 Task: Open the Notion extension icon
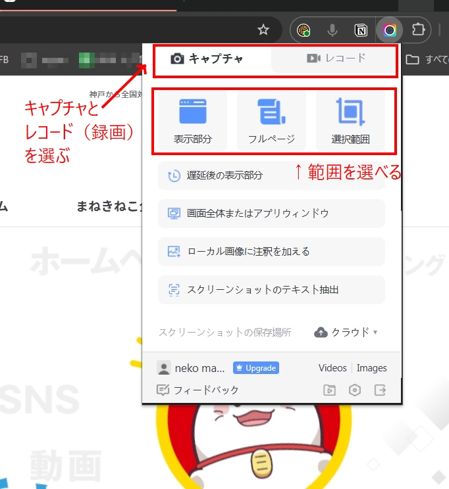361,30
